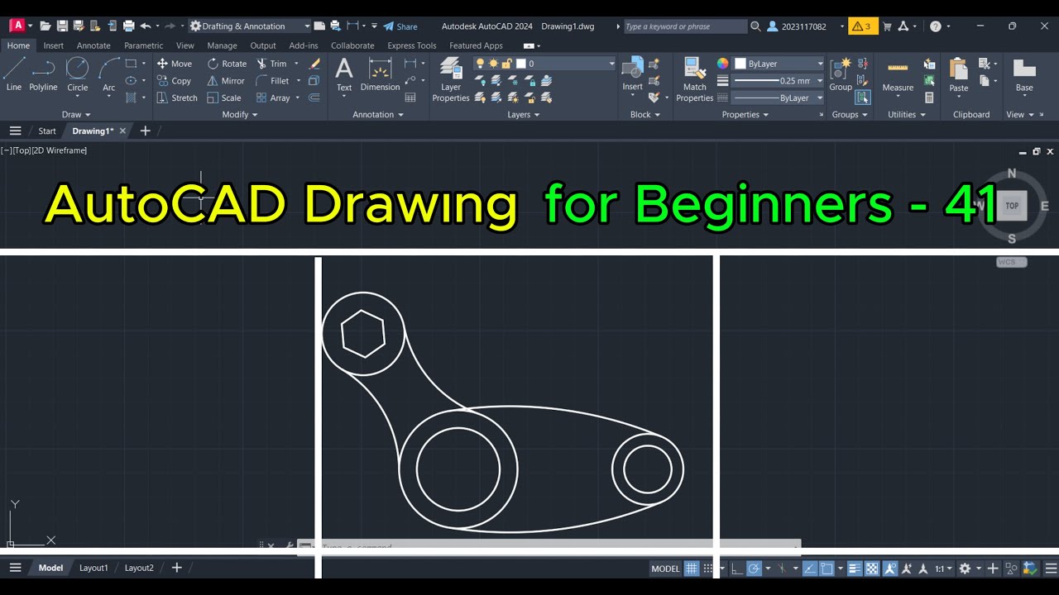The width and height of the screenshot is (1059, 595).
Task: Switch to the Layout1 tab
Action: 93,568
